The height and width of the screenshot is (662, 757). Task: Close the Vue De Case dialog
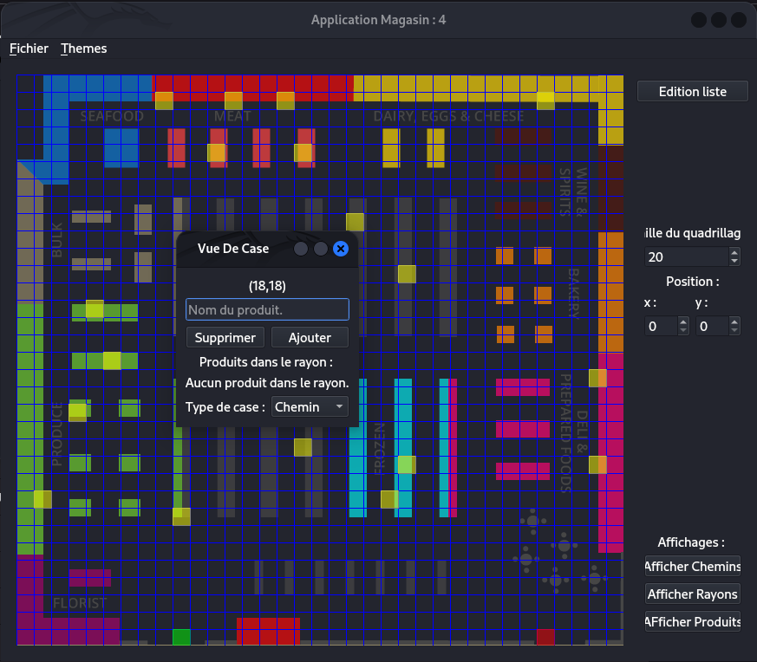[x=341, y=249]
